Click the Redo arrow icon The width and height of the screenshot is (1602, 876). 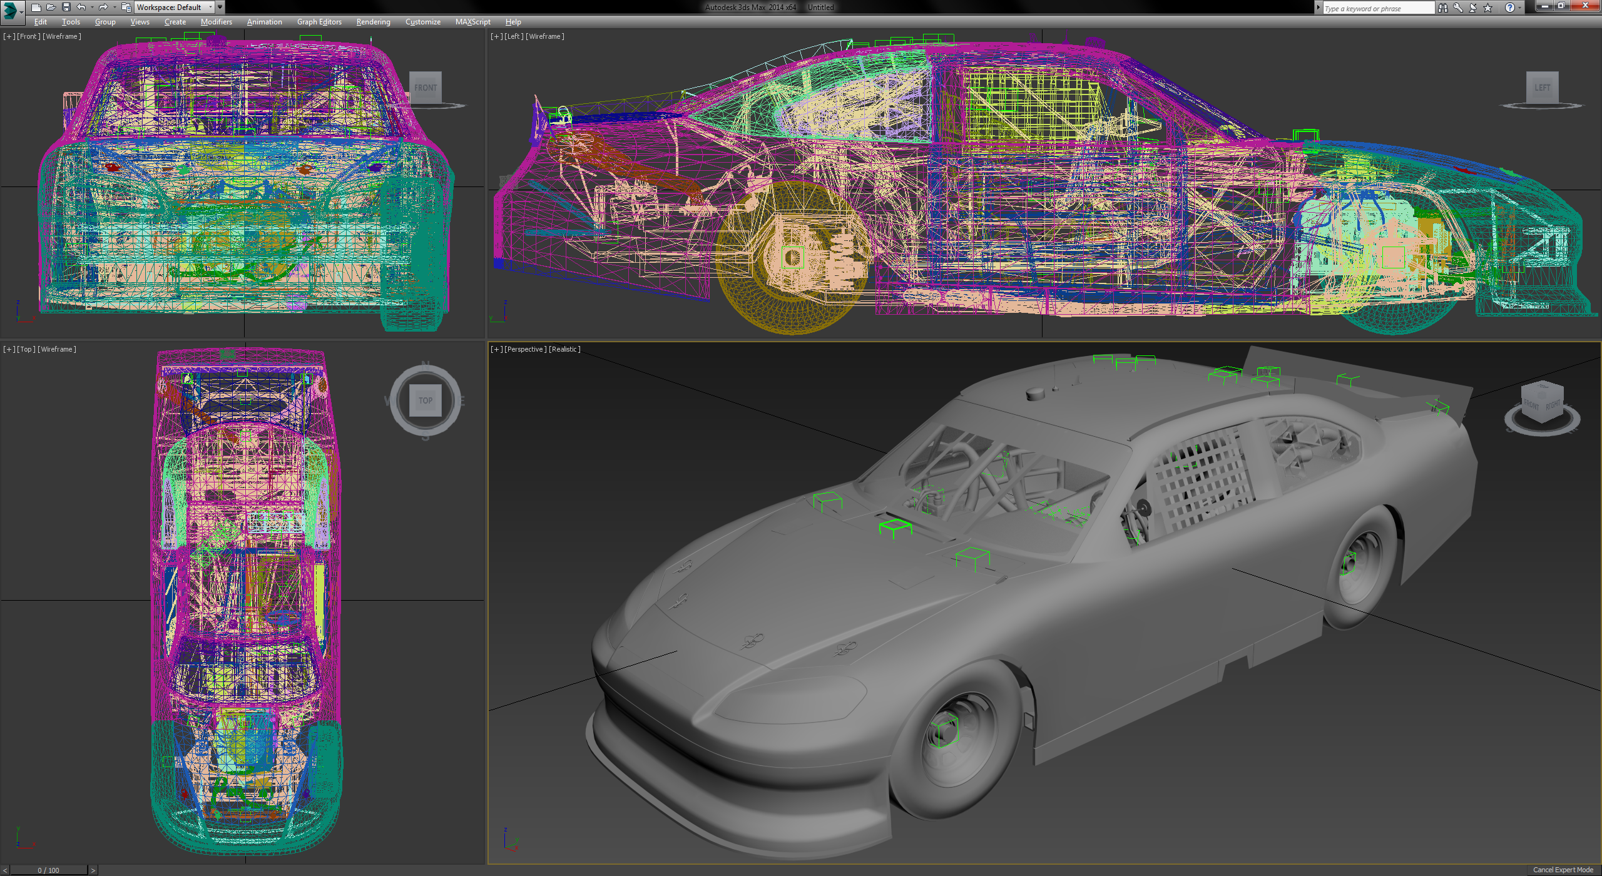(103, 8)
